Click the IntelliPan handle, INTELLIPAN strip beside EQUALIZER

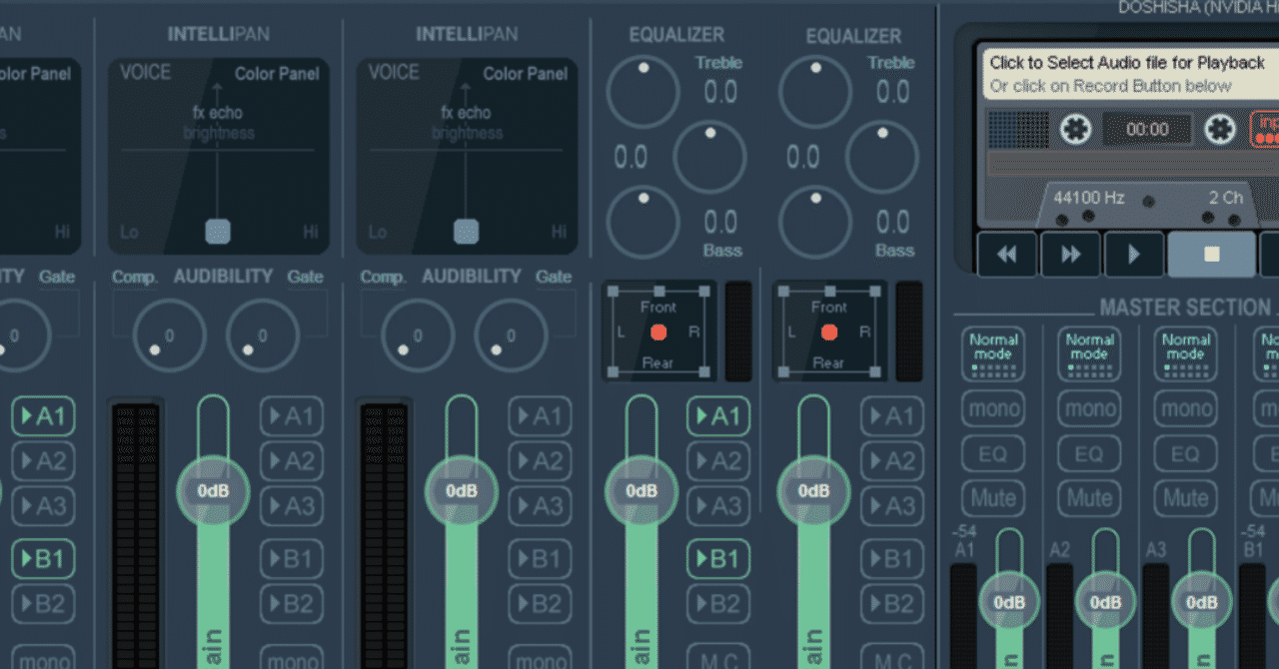466,232
